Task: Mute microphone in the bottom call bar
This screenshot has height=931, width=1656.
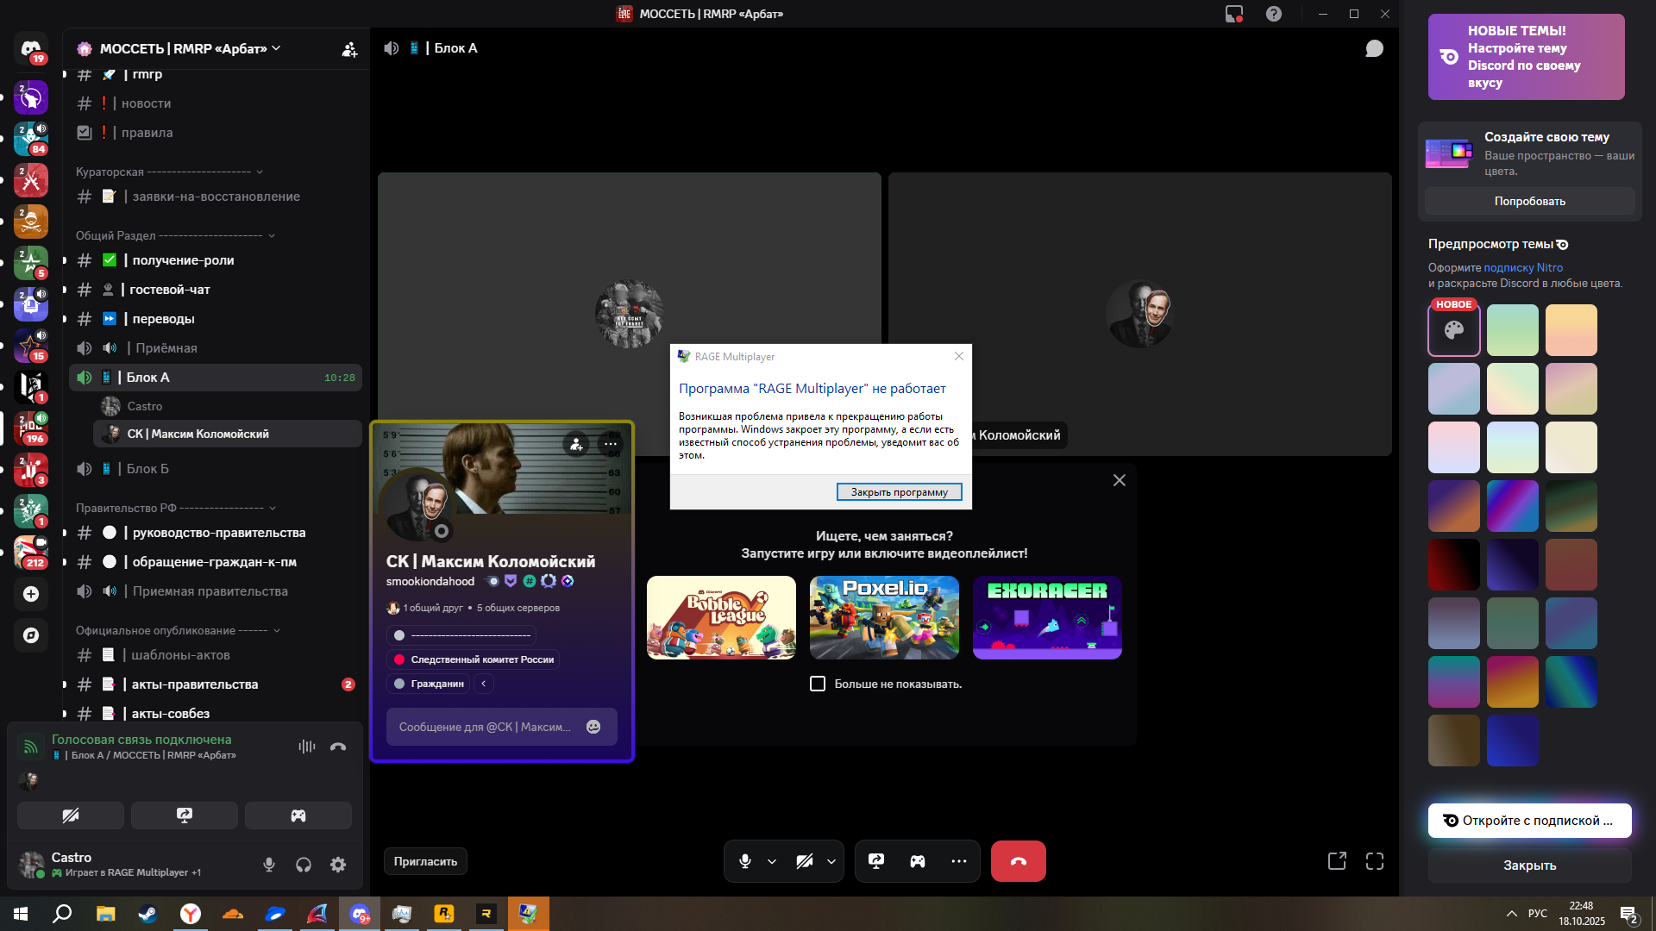Action: [x=745, y=861]
